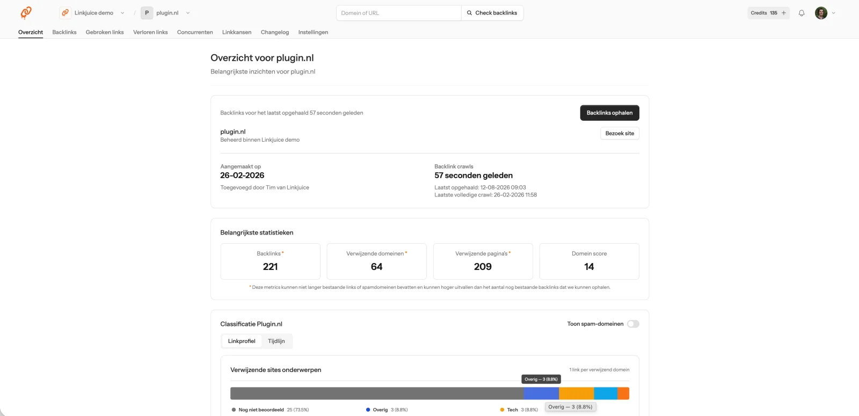Image resolution: width=859 pixels, height=416 pixels.
Task: View the Concurrenten tab
Action: pyautogui.click(x=195, y=32)
